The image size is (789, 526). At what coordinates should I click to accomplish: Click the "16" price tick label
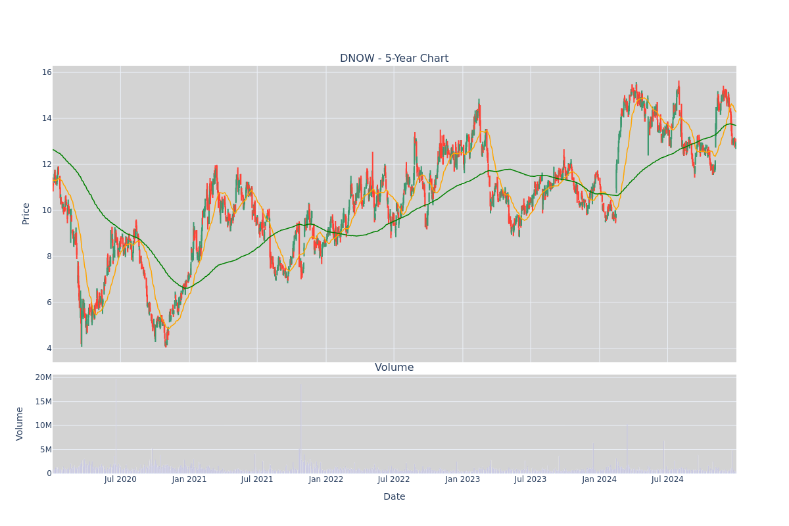(x=46, y=72)
